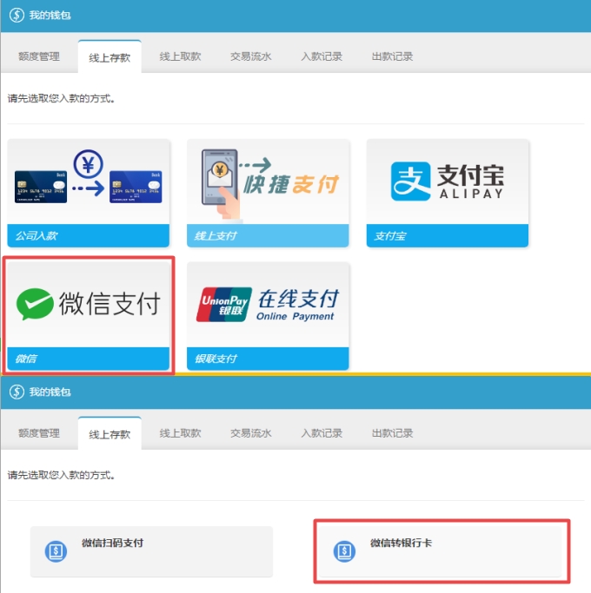Click the icon beside 微信扫码支付
Viewport: 591px width, 593px height.
tap(57, 550)
